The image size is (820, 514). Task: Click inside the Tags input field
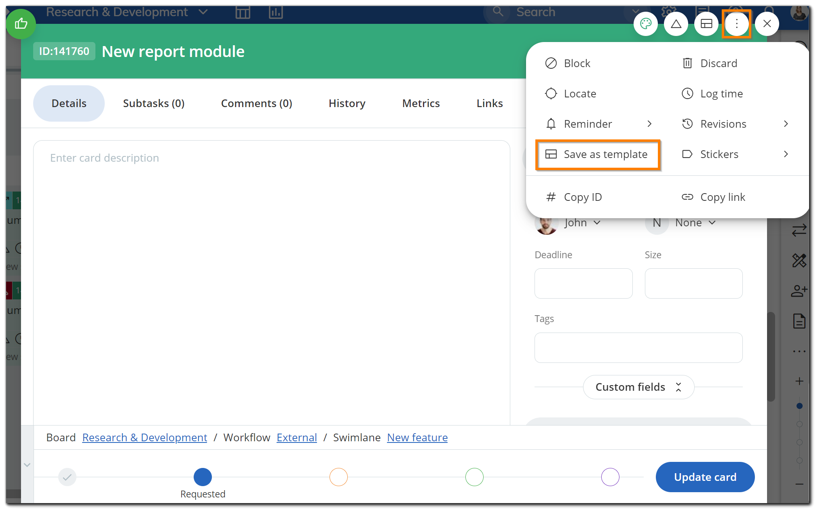[x=638, y=348]
